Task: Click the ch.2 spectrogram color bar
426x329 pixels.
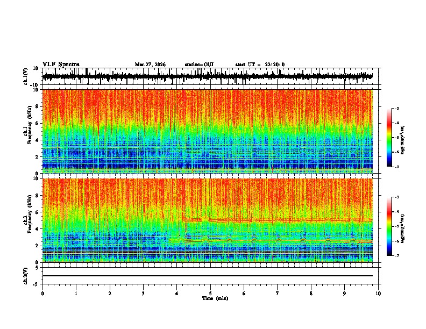Action: (x=389, y=226)
